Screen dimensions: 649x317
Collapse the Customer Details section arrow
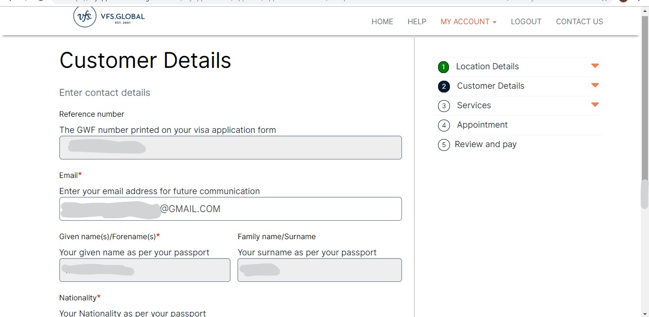tap(595, 85)
